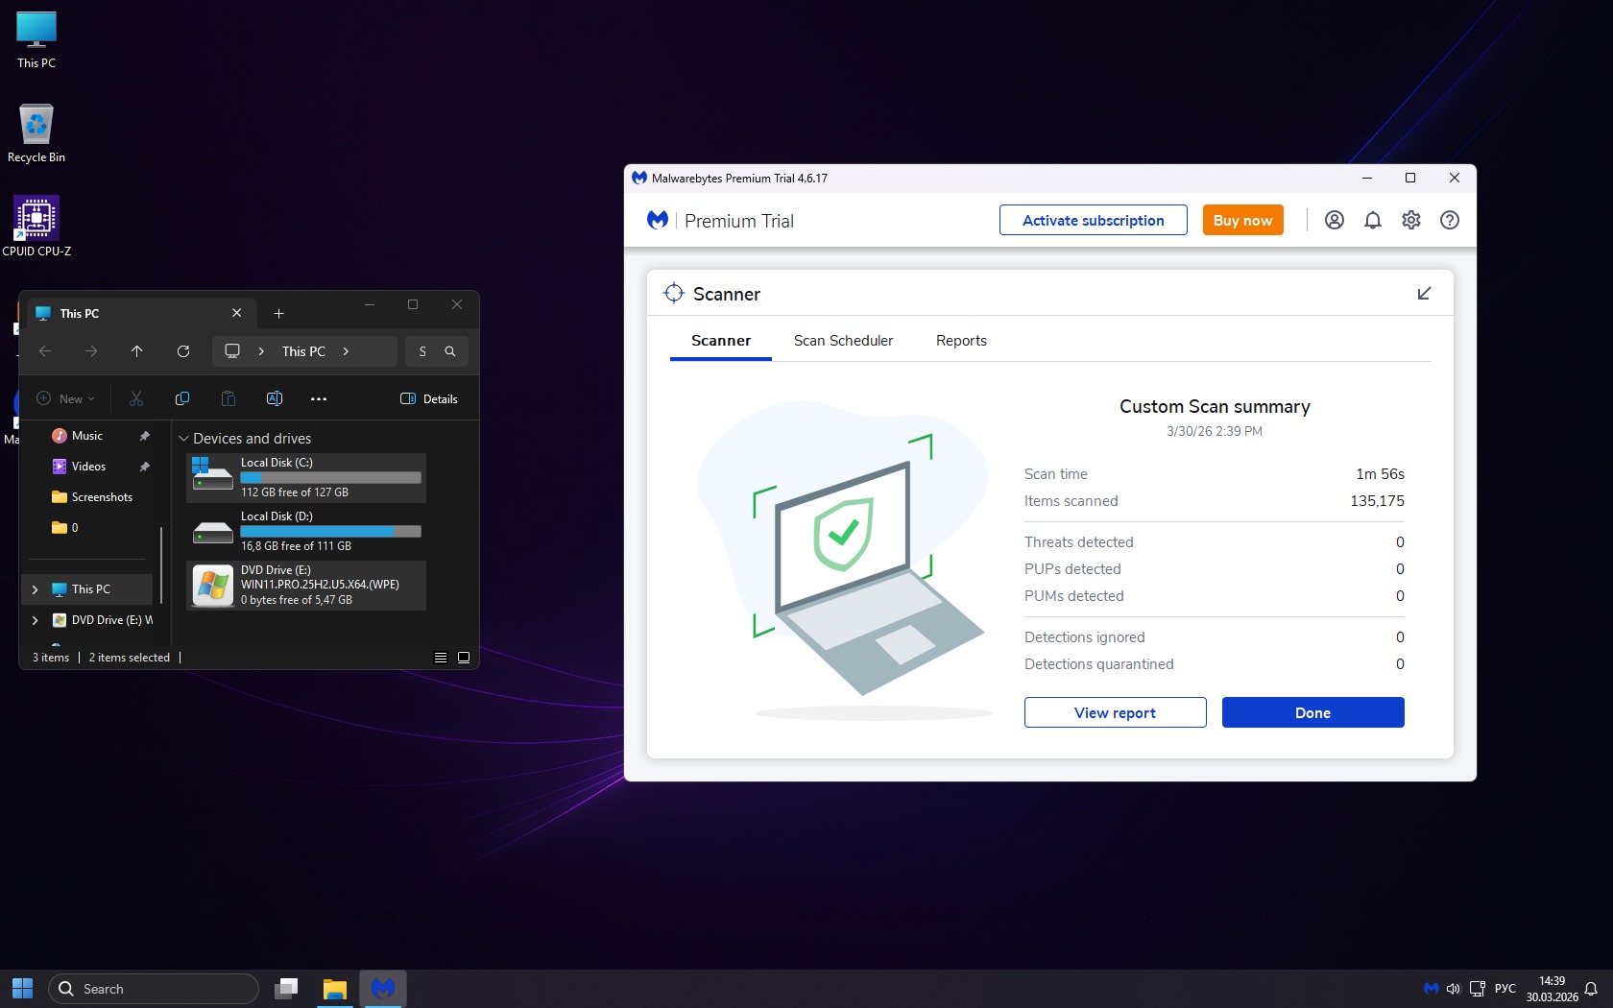Select Local Disk (D:) usage bar
The height and width of the screenshot is (1008, 1613).
[x=330, y=531]
